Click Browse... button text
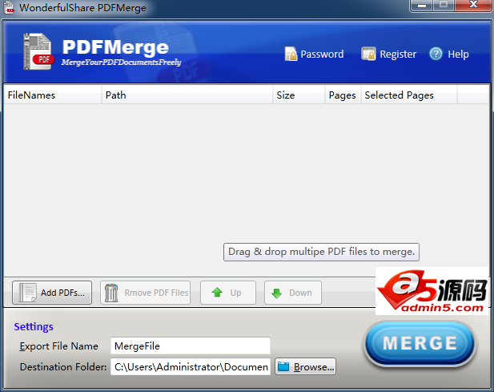This screenshot has width=494, height=392. pyautogui.click(x=314, y=367)
